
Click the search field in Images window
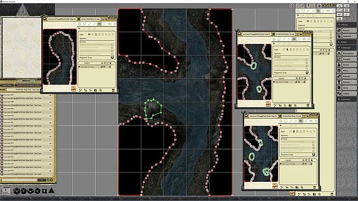[x=19, y=180]
